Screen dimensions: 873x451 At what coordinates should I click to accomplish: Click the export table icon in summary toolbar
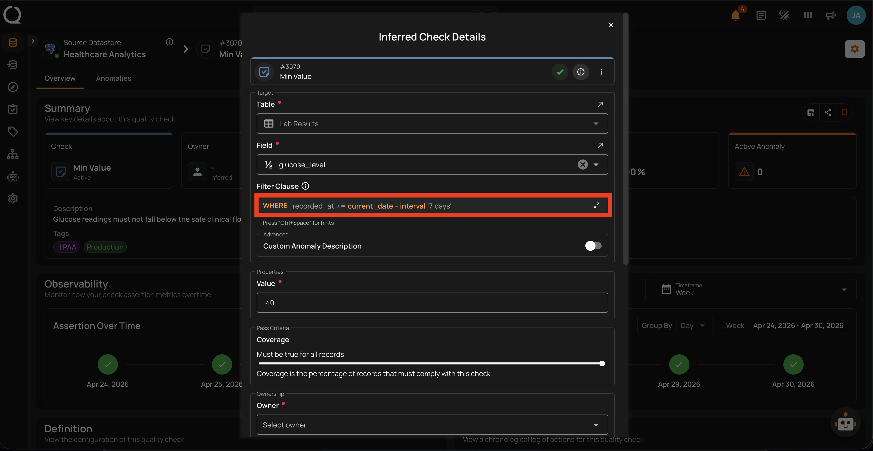pyautogui.click(x=811, y=112)
